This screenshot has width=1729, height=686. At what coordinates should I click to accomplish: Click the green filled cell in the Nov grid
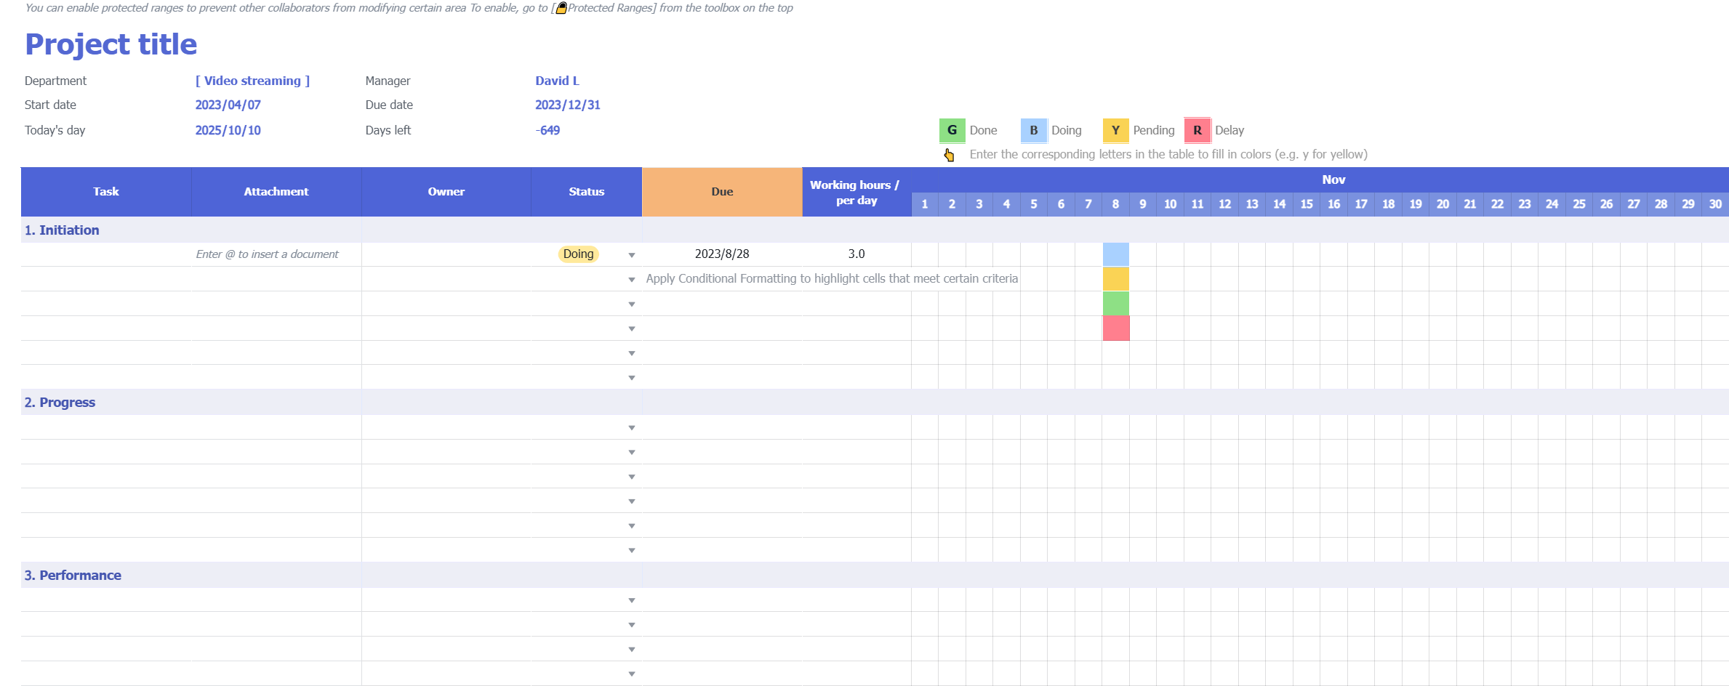(1115, 304)
